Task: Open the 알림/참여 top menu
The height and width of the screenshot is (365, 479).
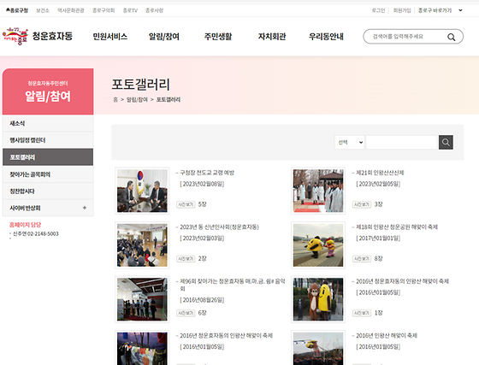Action: (x=164, y=37)
